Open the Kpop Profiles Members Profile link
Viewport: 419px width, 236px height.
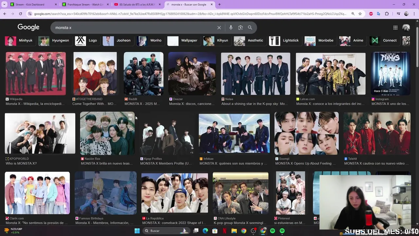click(x=166, y=164)
